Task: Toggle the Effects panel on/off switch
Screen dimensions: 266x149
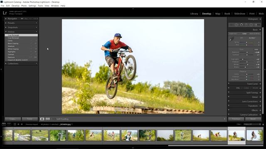Action: coord(229,110)
